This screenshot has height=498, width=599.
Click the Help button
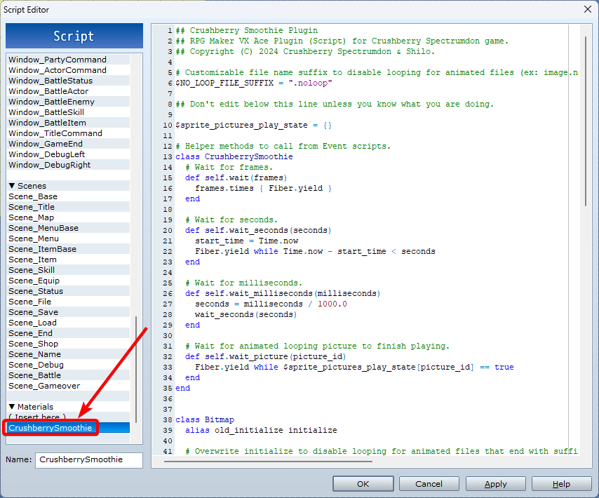click(x=561, y=484)
